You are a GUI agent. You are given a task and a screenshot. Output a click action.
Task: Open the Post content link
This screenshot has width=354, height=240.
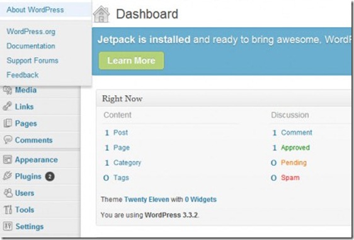pyautogui.click(x=120, y=132)
